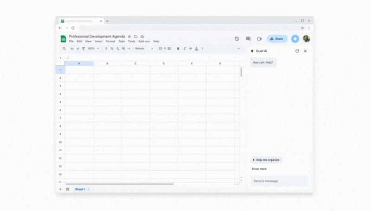
Task: Open the comments icon in header
Action: pos(248,39)
